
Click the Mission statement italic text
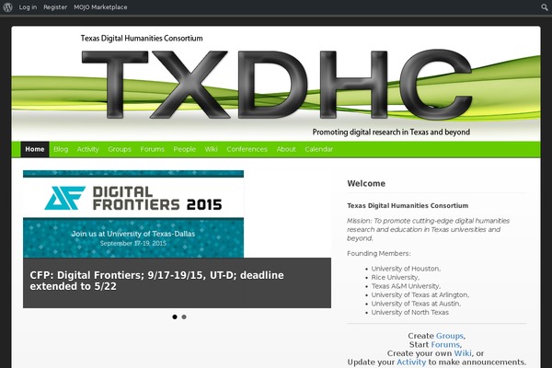(x=428, y=230)
